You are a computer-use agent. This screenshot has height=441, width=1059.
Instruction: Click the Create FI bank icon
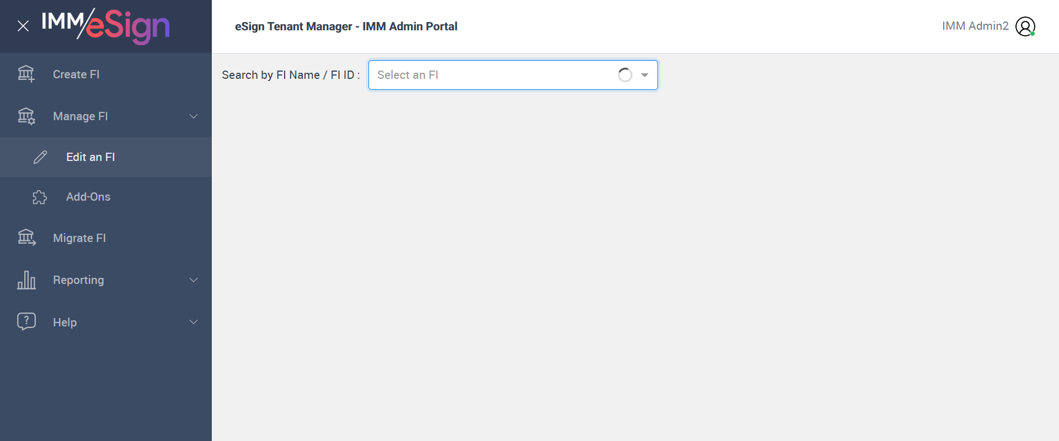click(x=26, y=74)
